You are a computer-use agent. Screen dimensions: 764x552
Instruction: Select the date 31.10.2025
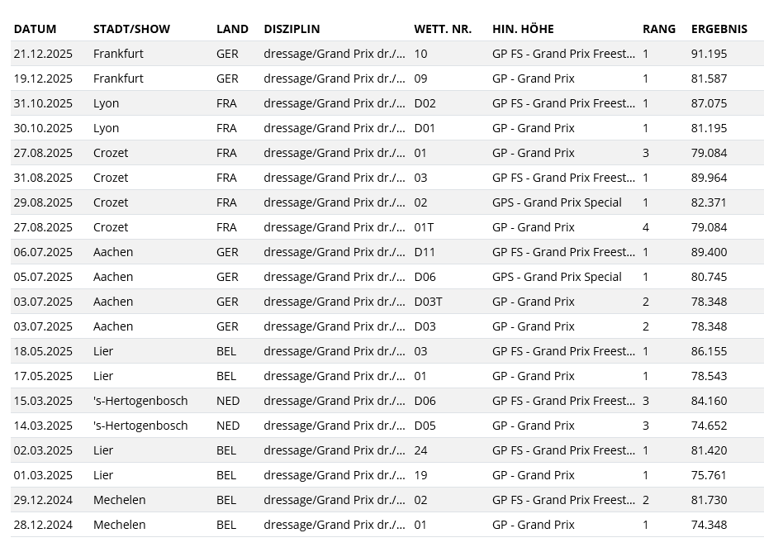coord(43,103)
